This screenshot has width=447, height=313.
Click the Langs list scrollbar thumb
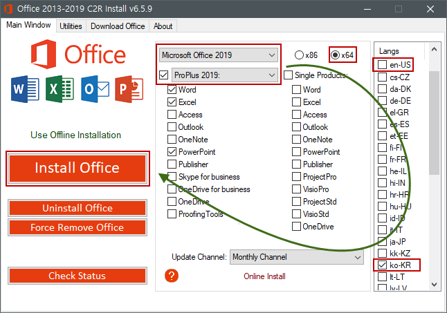coord(434,123)
